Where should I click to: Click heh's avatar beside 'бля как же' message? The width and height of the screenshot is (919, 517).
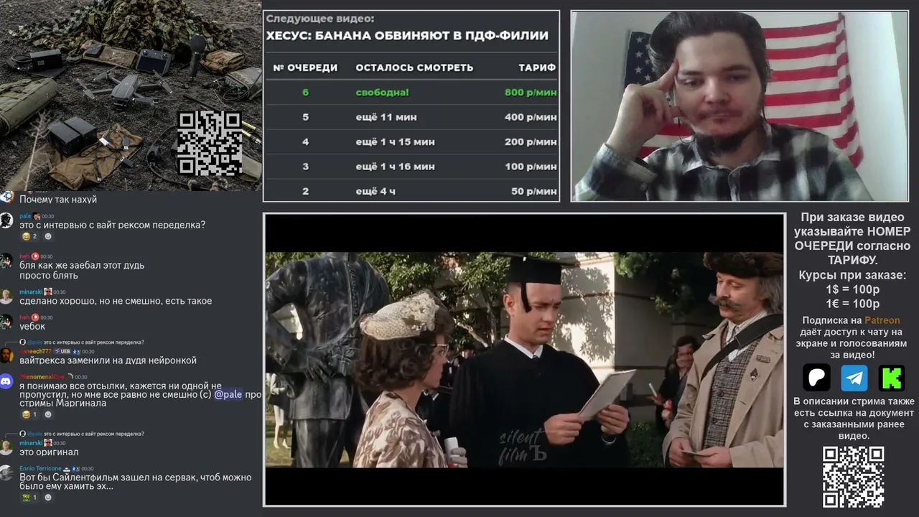pos(6,260)
